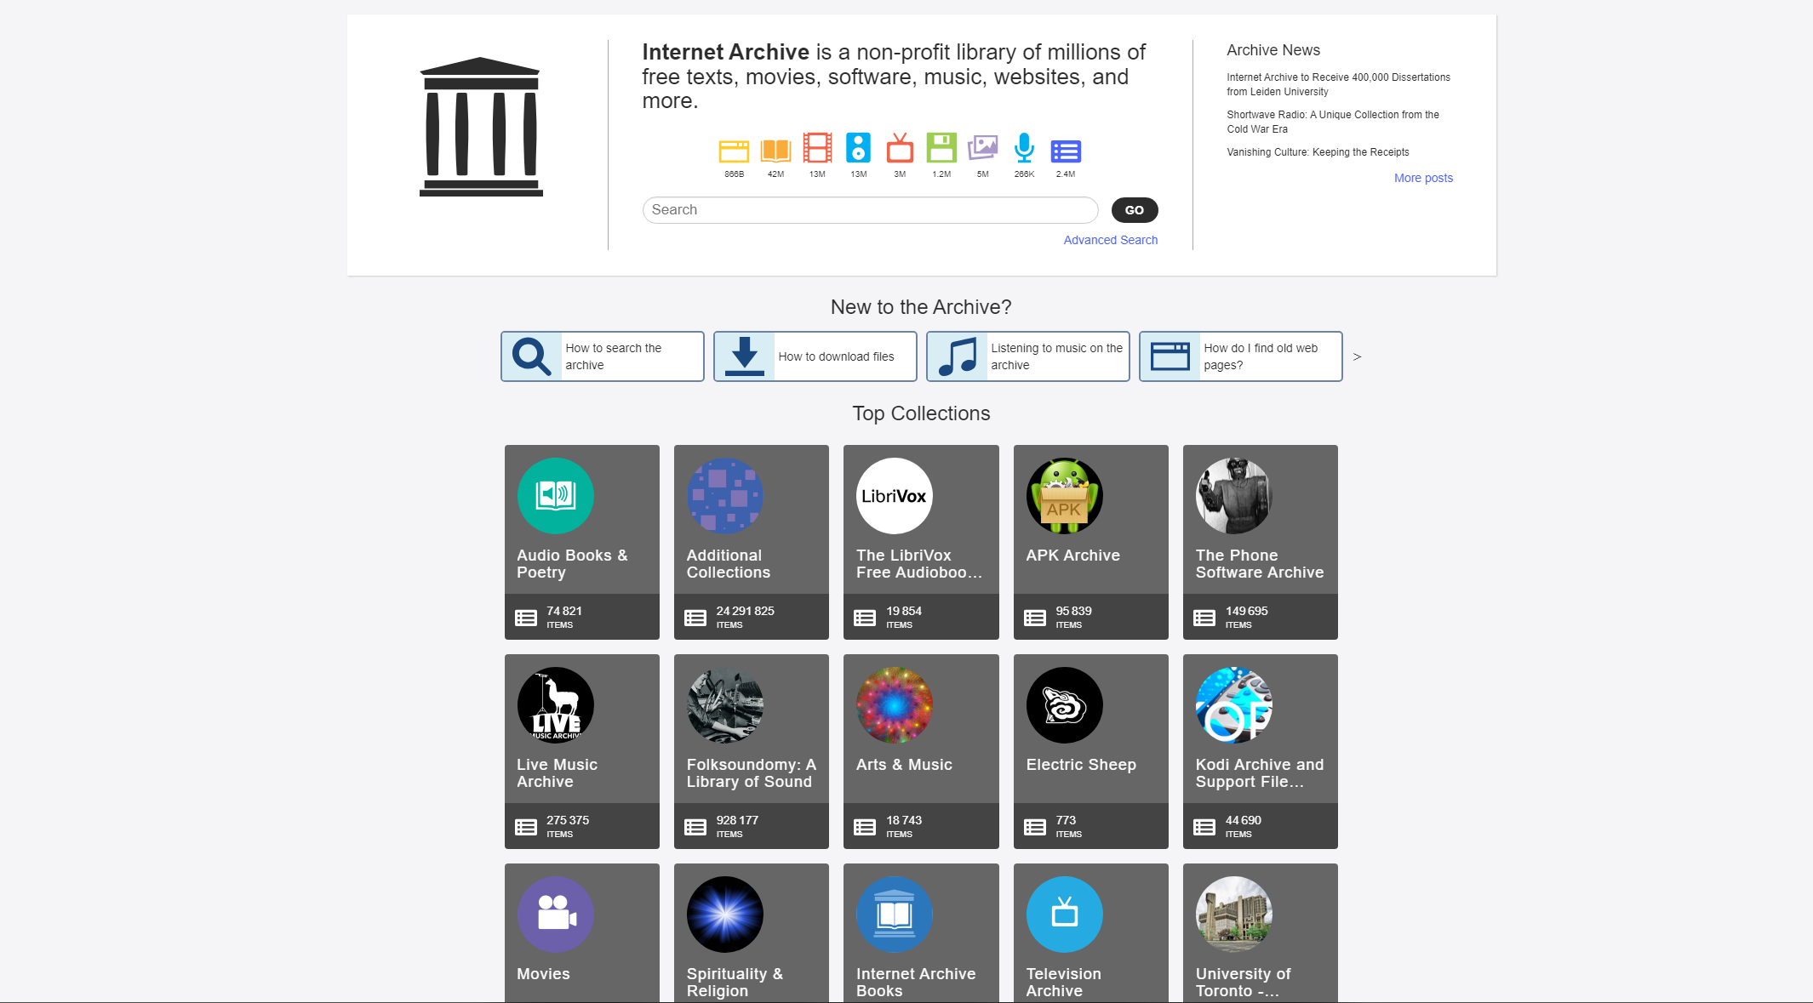The width and height of the screenshot is (1813, 1003).
Task: Select the orange Texts book icon
Action: coord(775,150)
